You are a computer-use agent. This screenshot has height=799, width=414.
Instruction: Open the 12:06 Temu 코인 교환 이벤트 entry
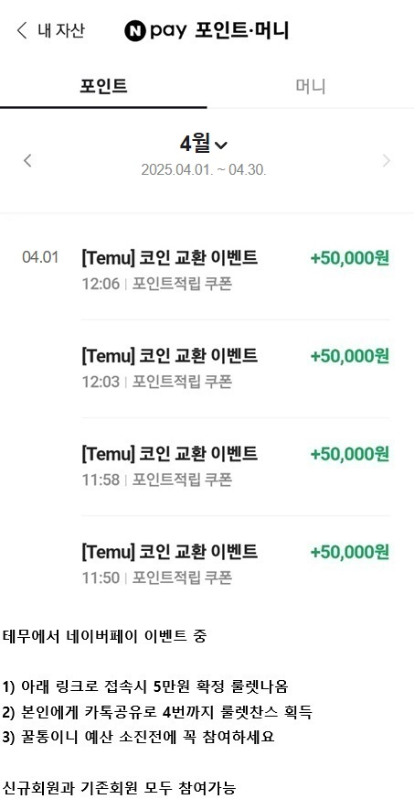pos(236,270)
